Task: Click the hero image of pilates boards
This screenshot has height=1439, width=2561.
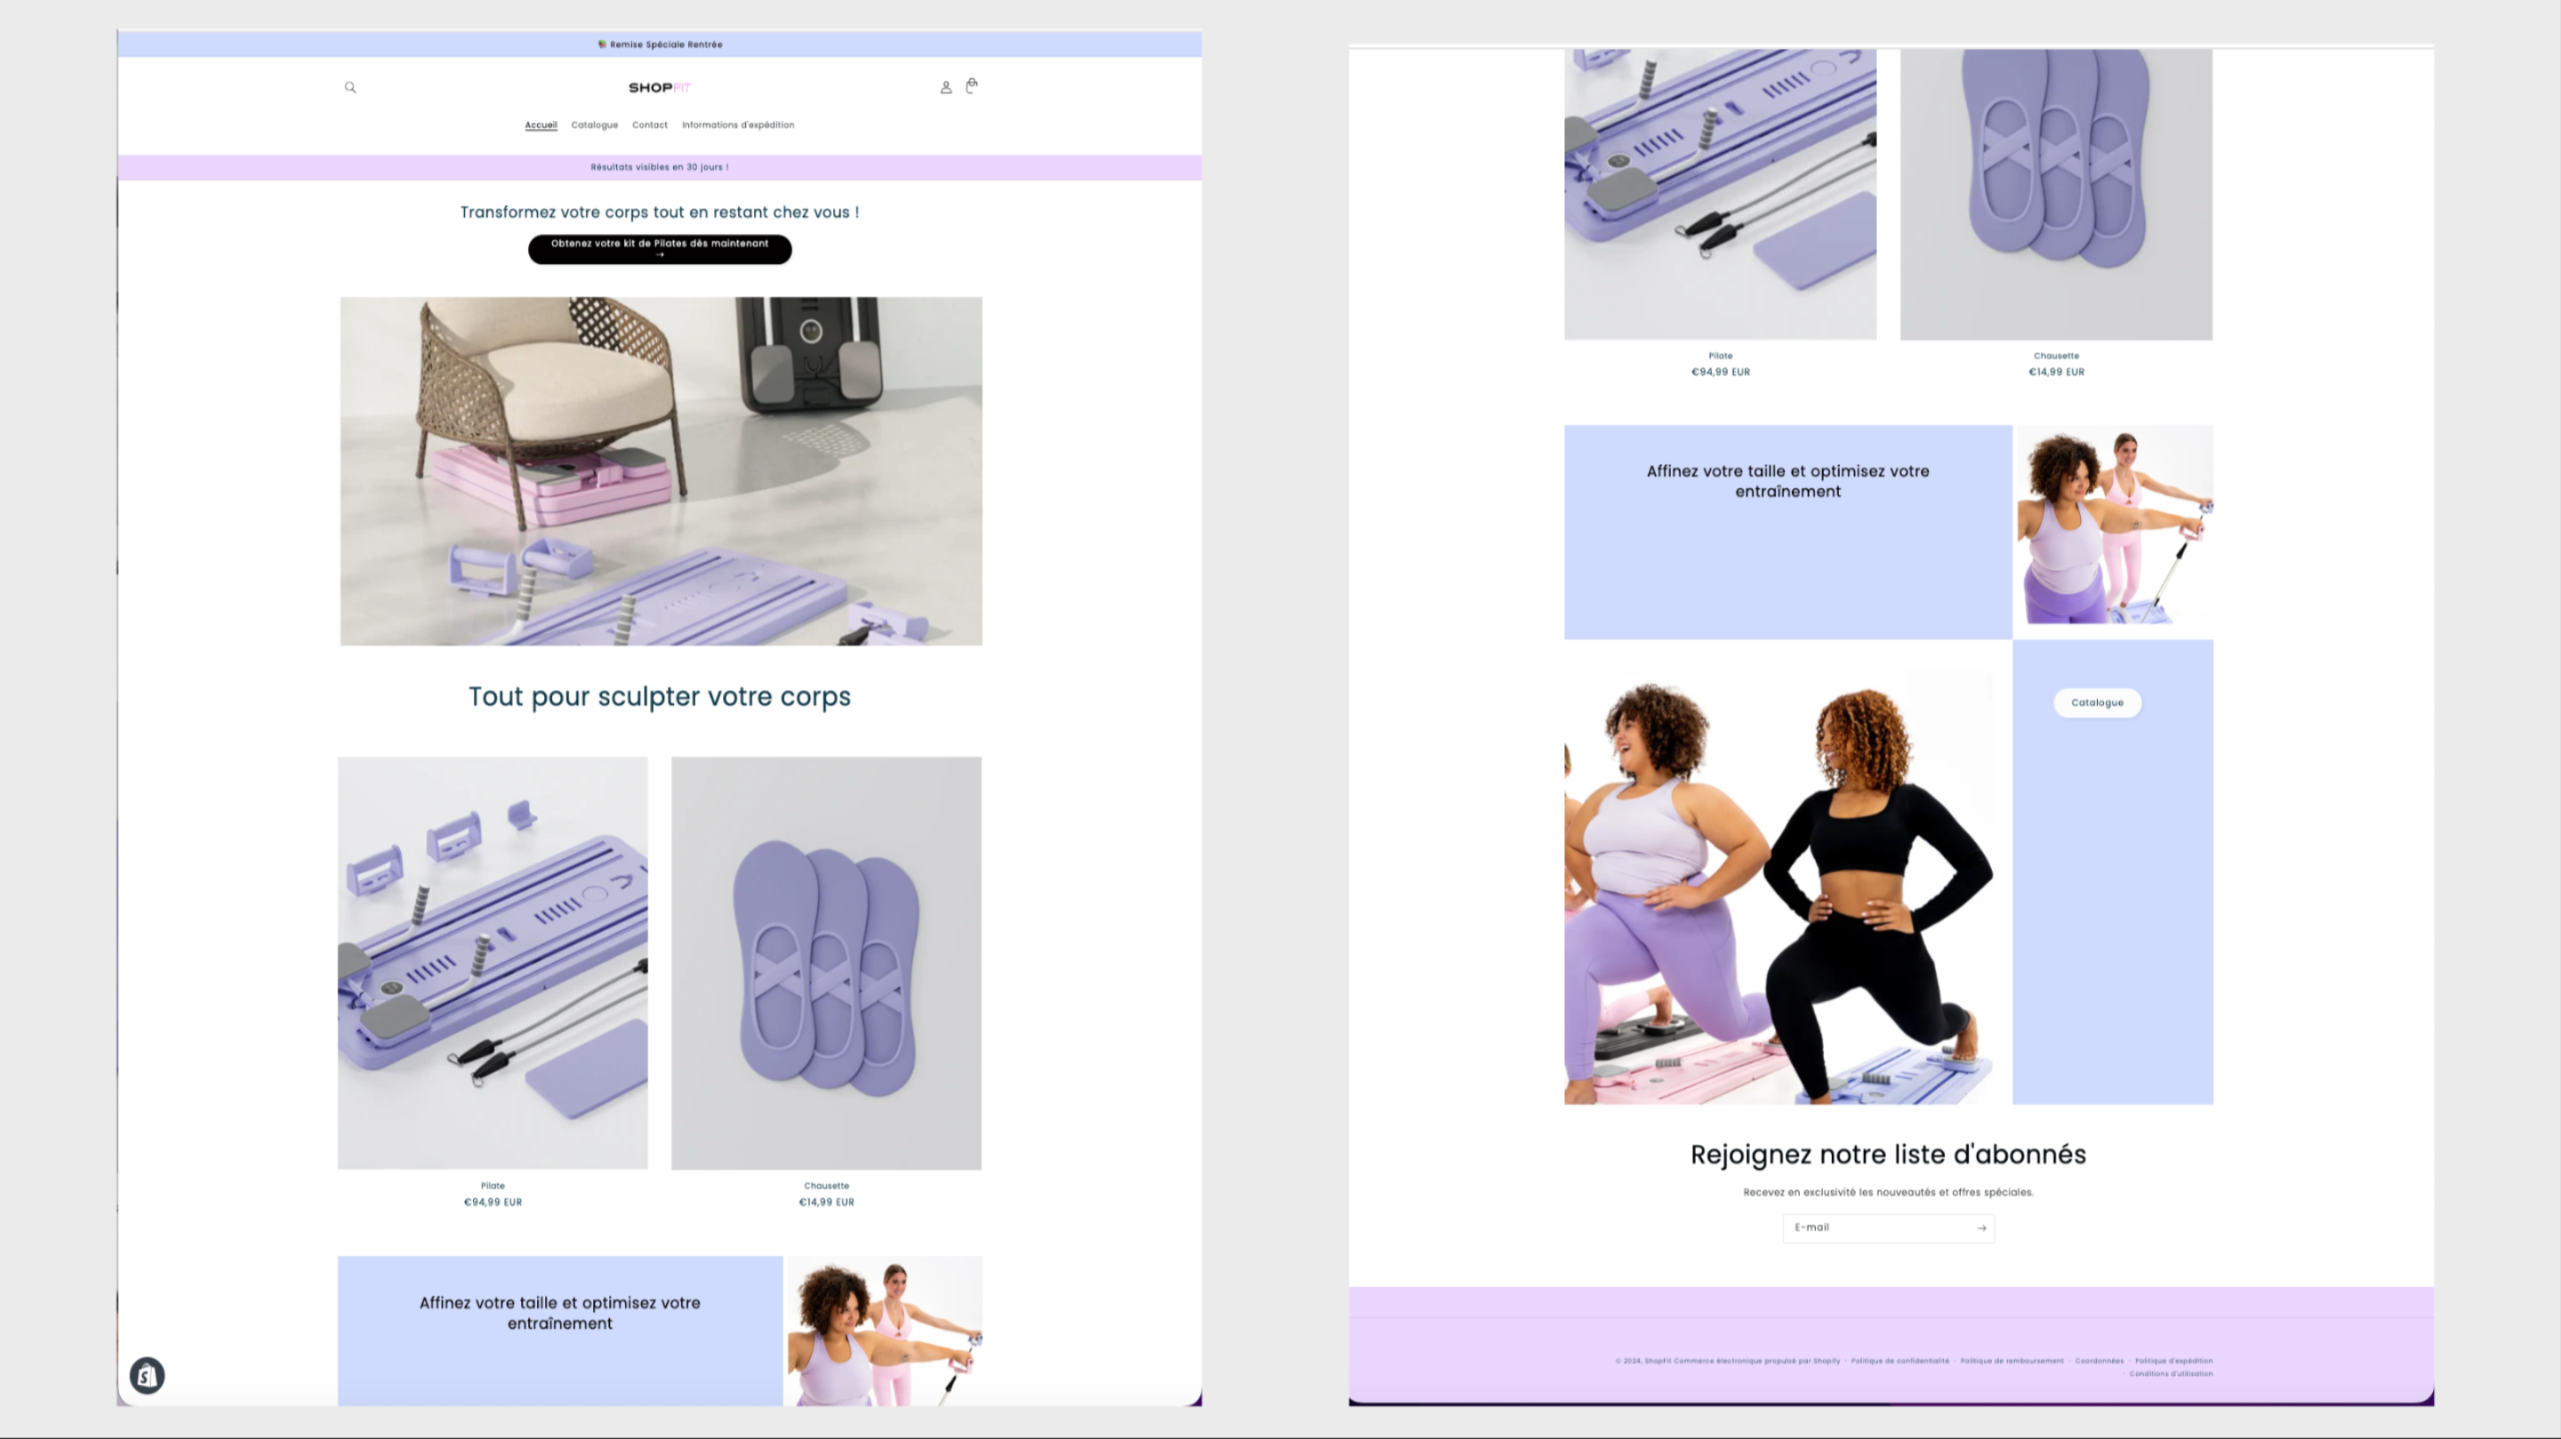Action: click(x=660, y=470)
